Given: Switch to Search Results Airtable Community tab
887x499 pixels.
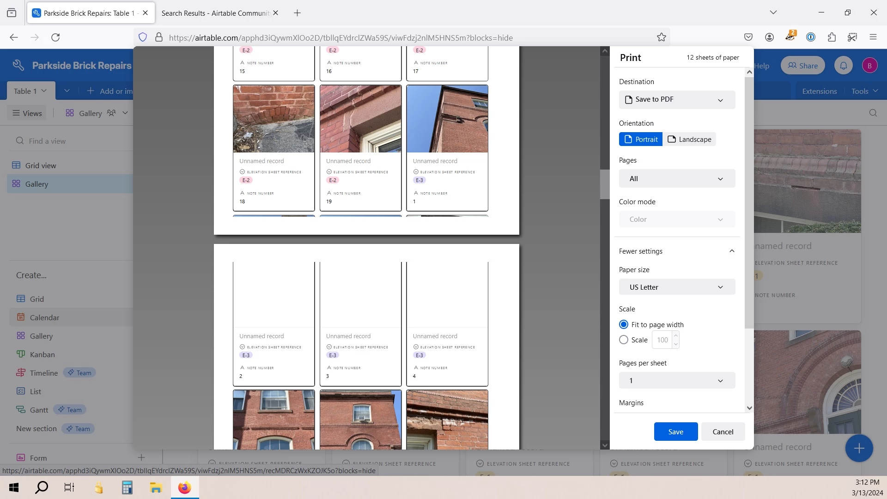Looking at the screenshot, I should coord(215,13).
